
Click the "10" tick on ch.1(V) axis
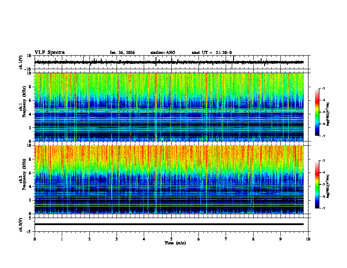(29, 56)
